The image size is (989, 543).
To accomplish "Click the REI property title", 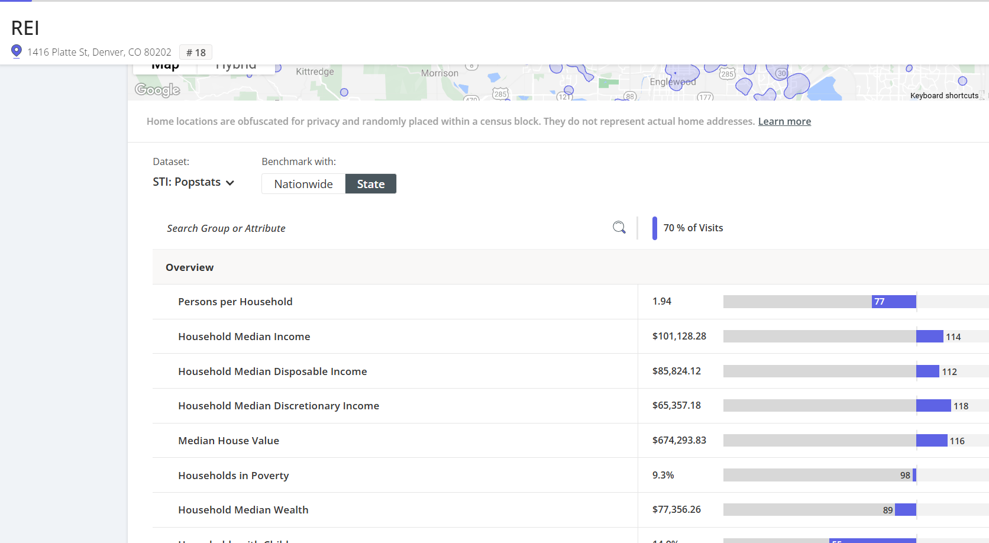I will tap(25, 28).
